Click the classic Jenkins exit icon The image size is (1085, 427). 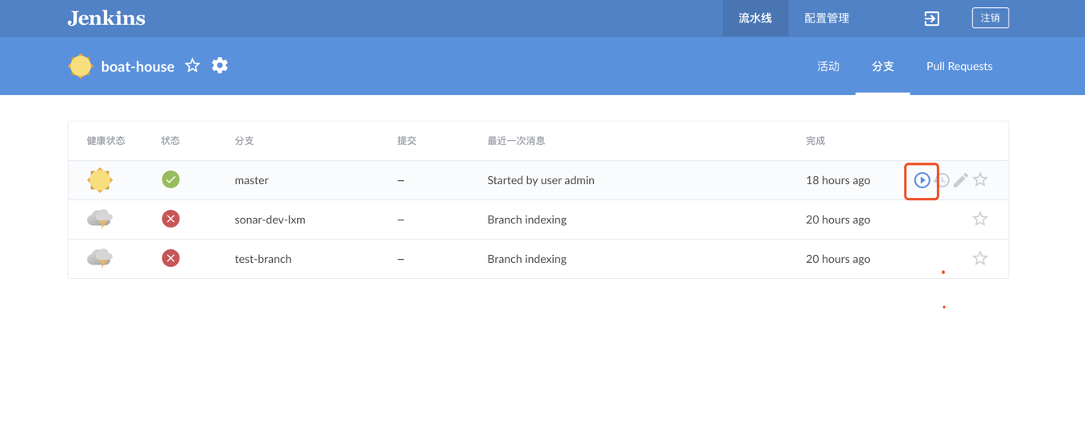click(931, 18)
